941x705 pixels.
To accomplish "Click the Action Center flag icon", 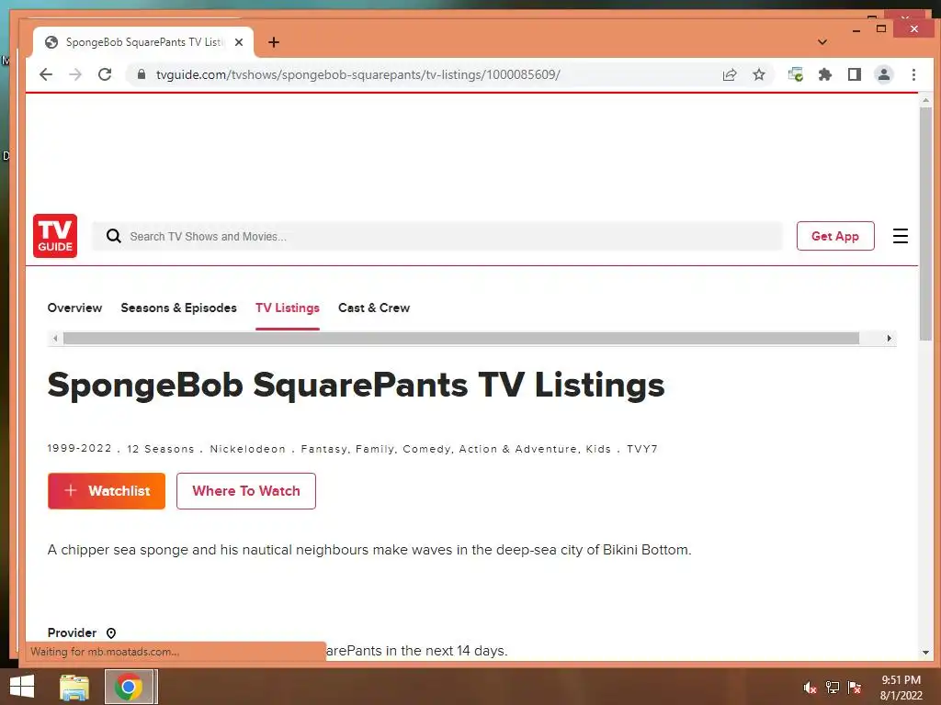I will tap(855, 688).
